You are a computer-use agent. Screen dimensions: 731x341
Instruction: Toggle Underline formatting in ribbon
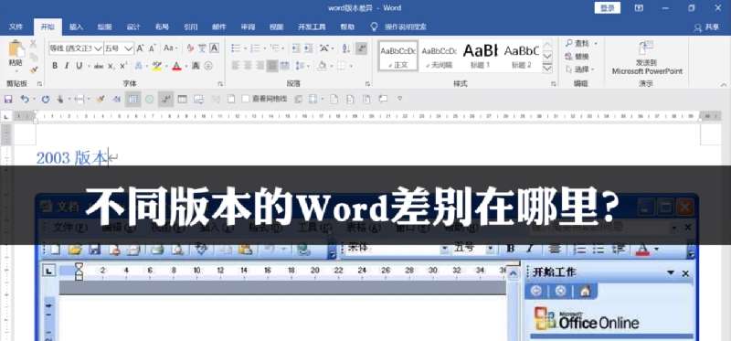79,66
